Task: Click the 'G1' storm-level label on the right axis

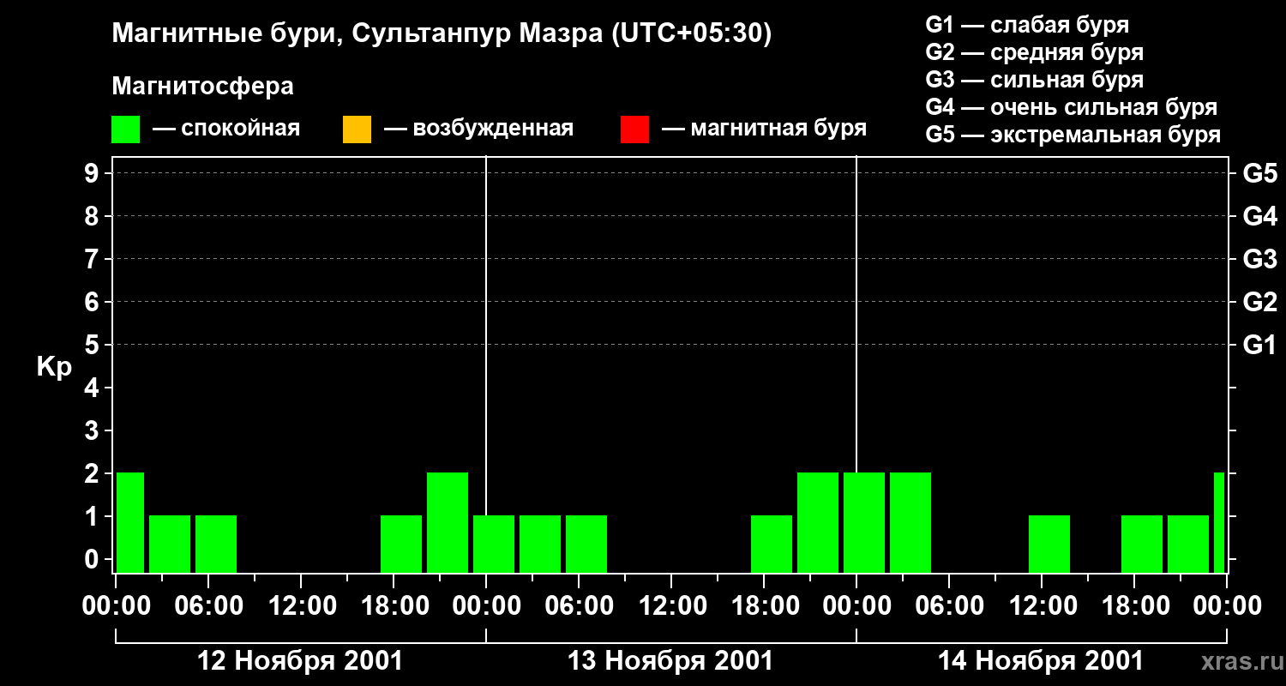Action: click(x=1260, y=345)
